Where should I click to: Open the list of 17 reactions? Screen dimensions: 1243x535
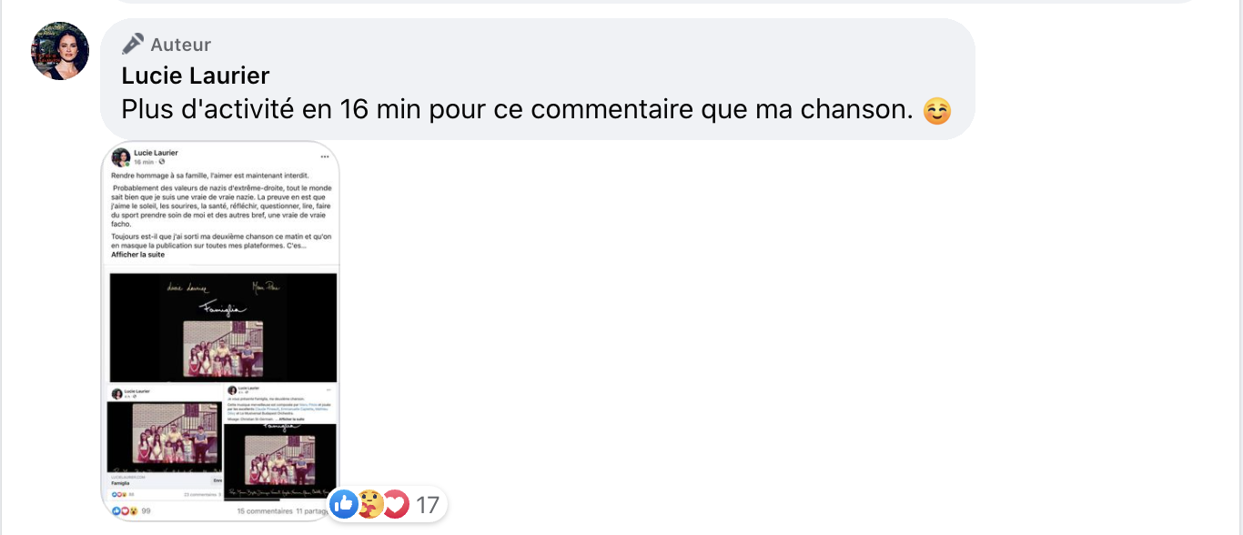(428, 504)
